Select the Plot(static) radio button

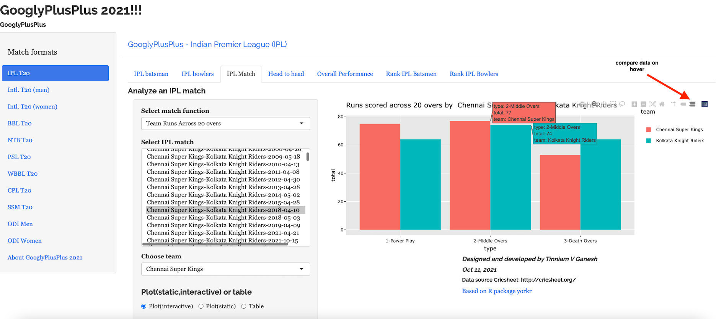point(201,306)
